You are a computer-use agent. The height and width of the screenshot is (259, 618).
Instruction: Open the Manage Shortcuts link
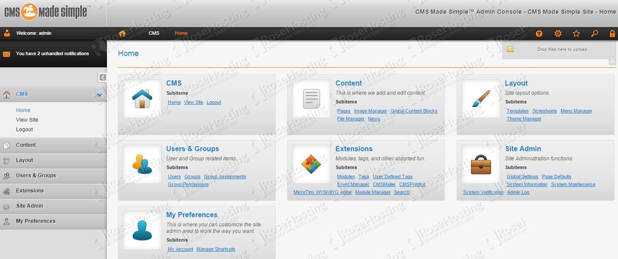coord(216,249)
